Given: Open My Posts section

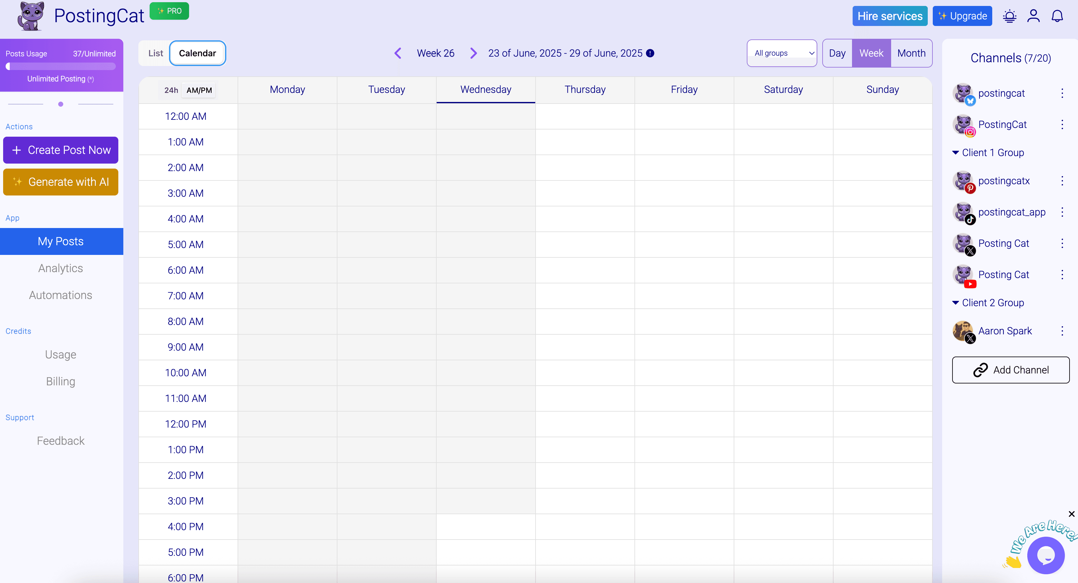Looking at the screenshot, I should tap(61, 241).
